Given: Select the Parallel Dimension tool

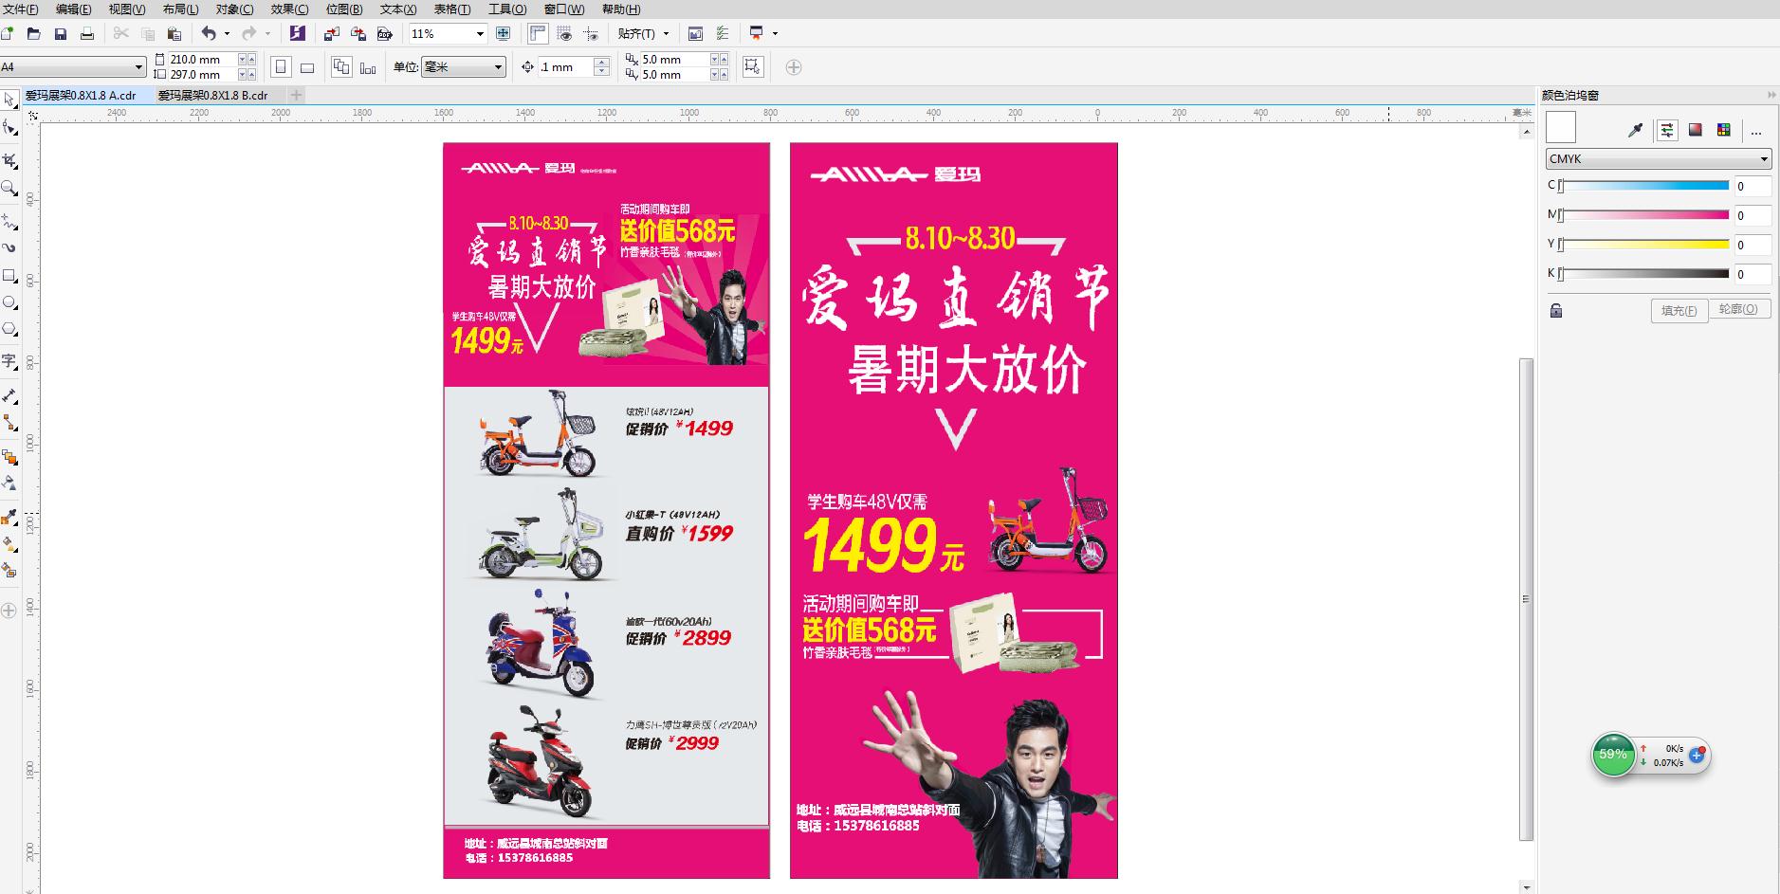Looking at the screenshot, I should [9, 395].
